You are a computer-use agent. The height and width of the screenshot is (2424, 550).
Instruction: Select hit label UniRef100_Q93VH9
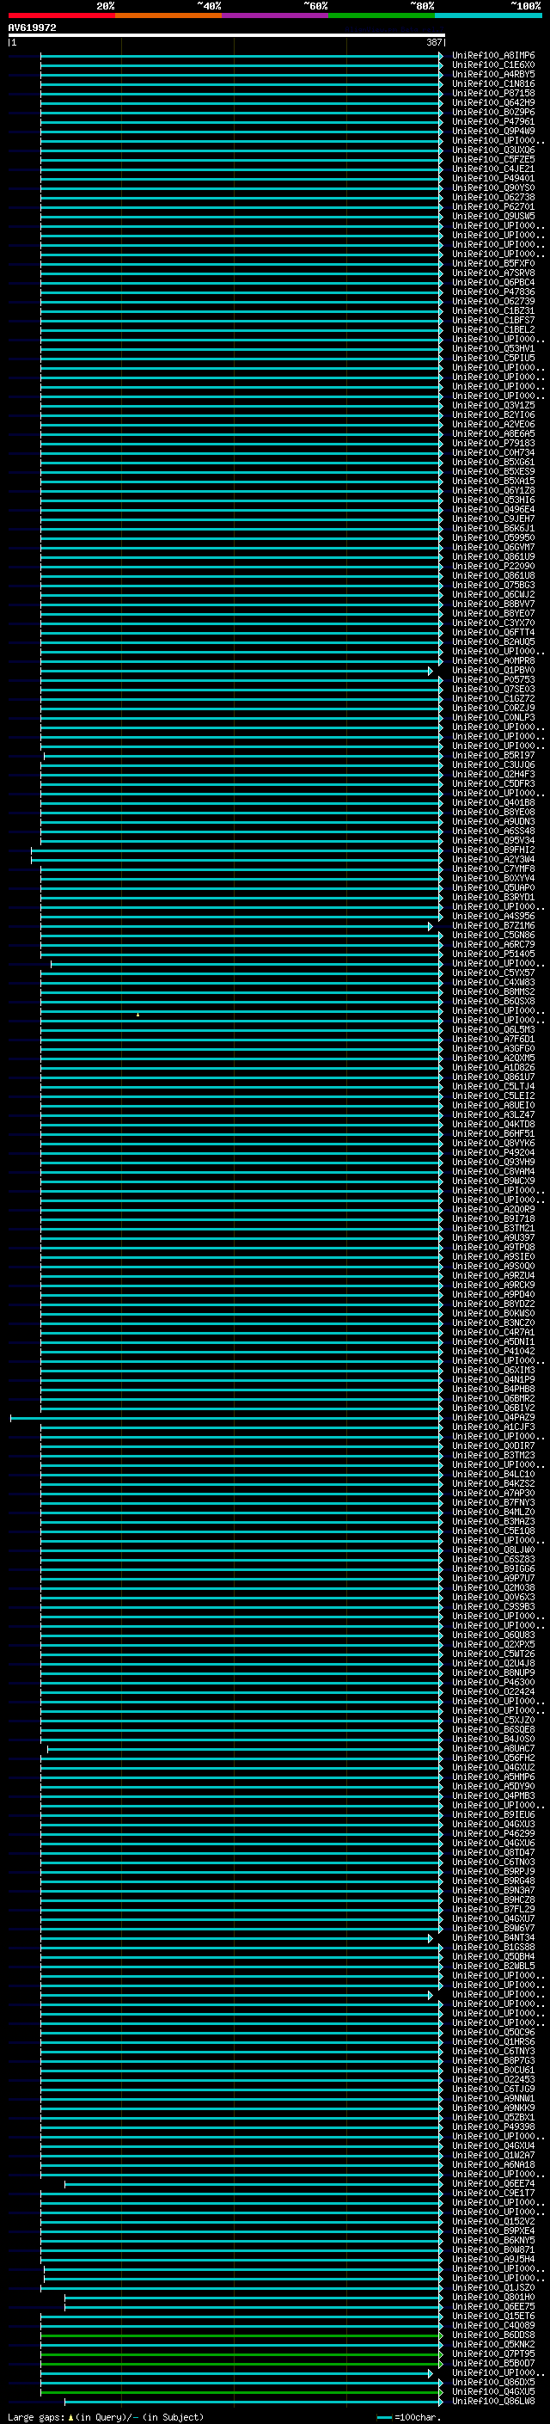[x=492, y=1163]
